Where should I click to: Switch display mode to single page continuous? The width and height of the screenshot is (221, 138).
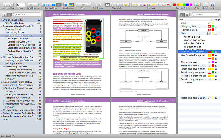pyautogui.click(x=49, y=5)
